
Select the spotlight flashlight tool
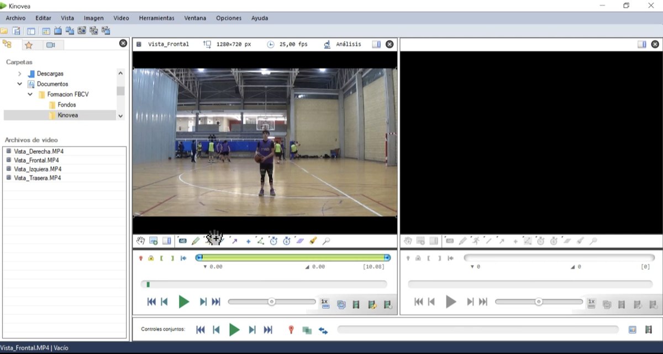coord(313,240)
